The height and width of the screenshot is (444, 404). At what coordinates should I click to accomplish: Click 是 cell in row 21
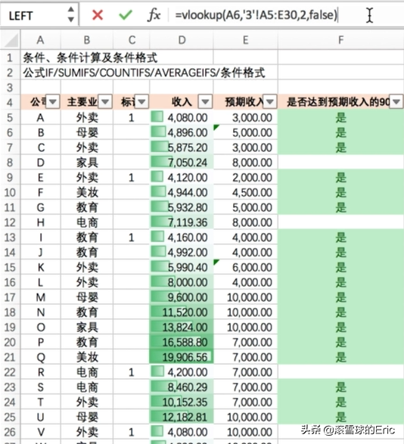coord(341,357)
